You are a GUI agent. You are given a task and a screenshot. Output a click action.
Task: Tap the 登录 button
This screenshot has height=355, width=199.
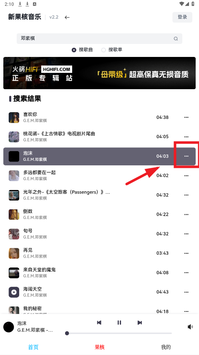182,17
